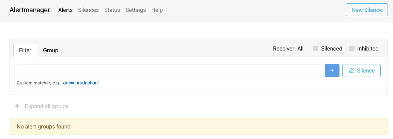Screen dimensions: 393x139
Task: Navigate to Alerts in the navbar
Action: coord(65,10)
